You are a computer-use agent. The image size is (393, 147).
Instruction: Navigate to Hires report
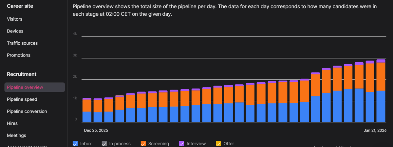click(12, 123)
